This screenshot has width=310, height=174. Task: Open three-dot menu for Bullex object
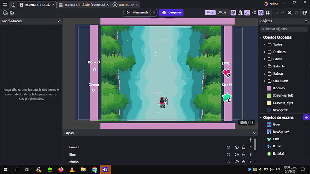pos(306,146)
